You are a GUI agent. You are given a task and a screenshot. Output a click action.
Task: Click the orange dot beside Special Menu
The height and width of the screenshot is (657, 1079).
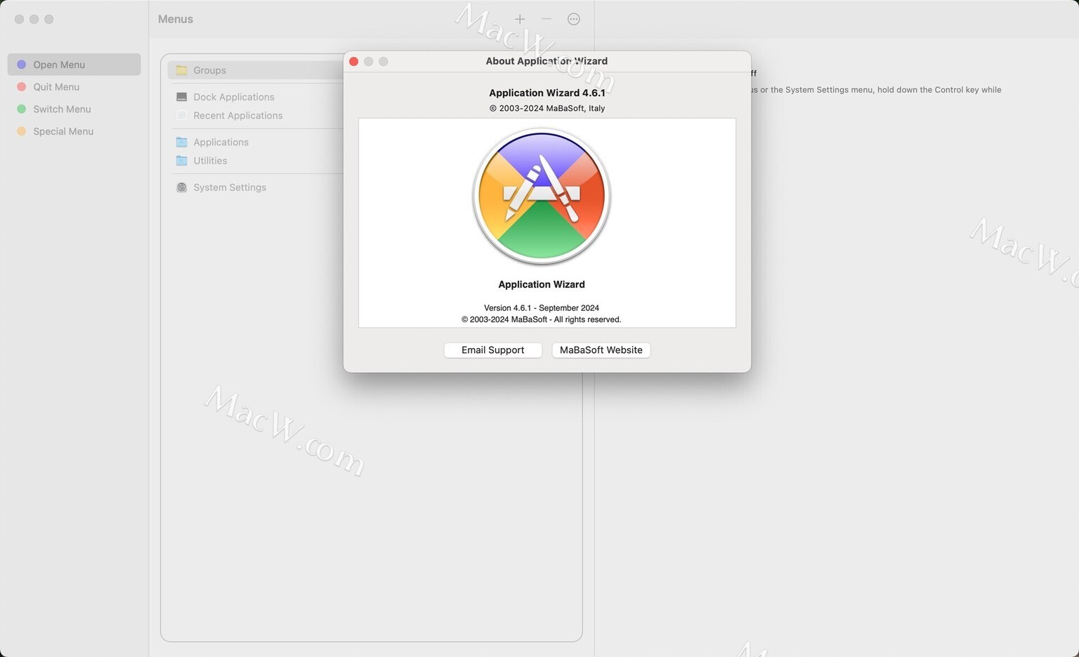click(x=22, y=131)
